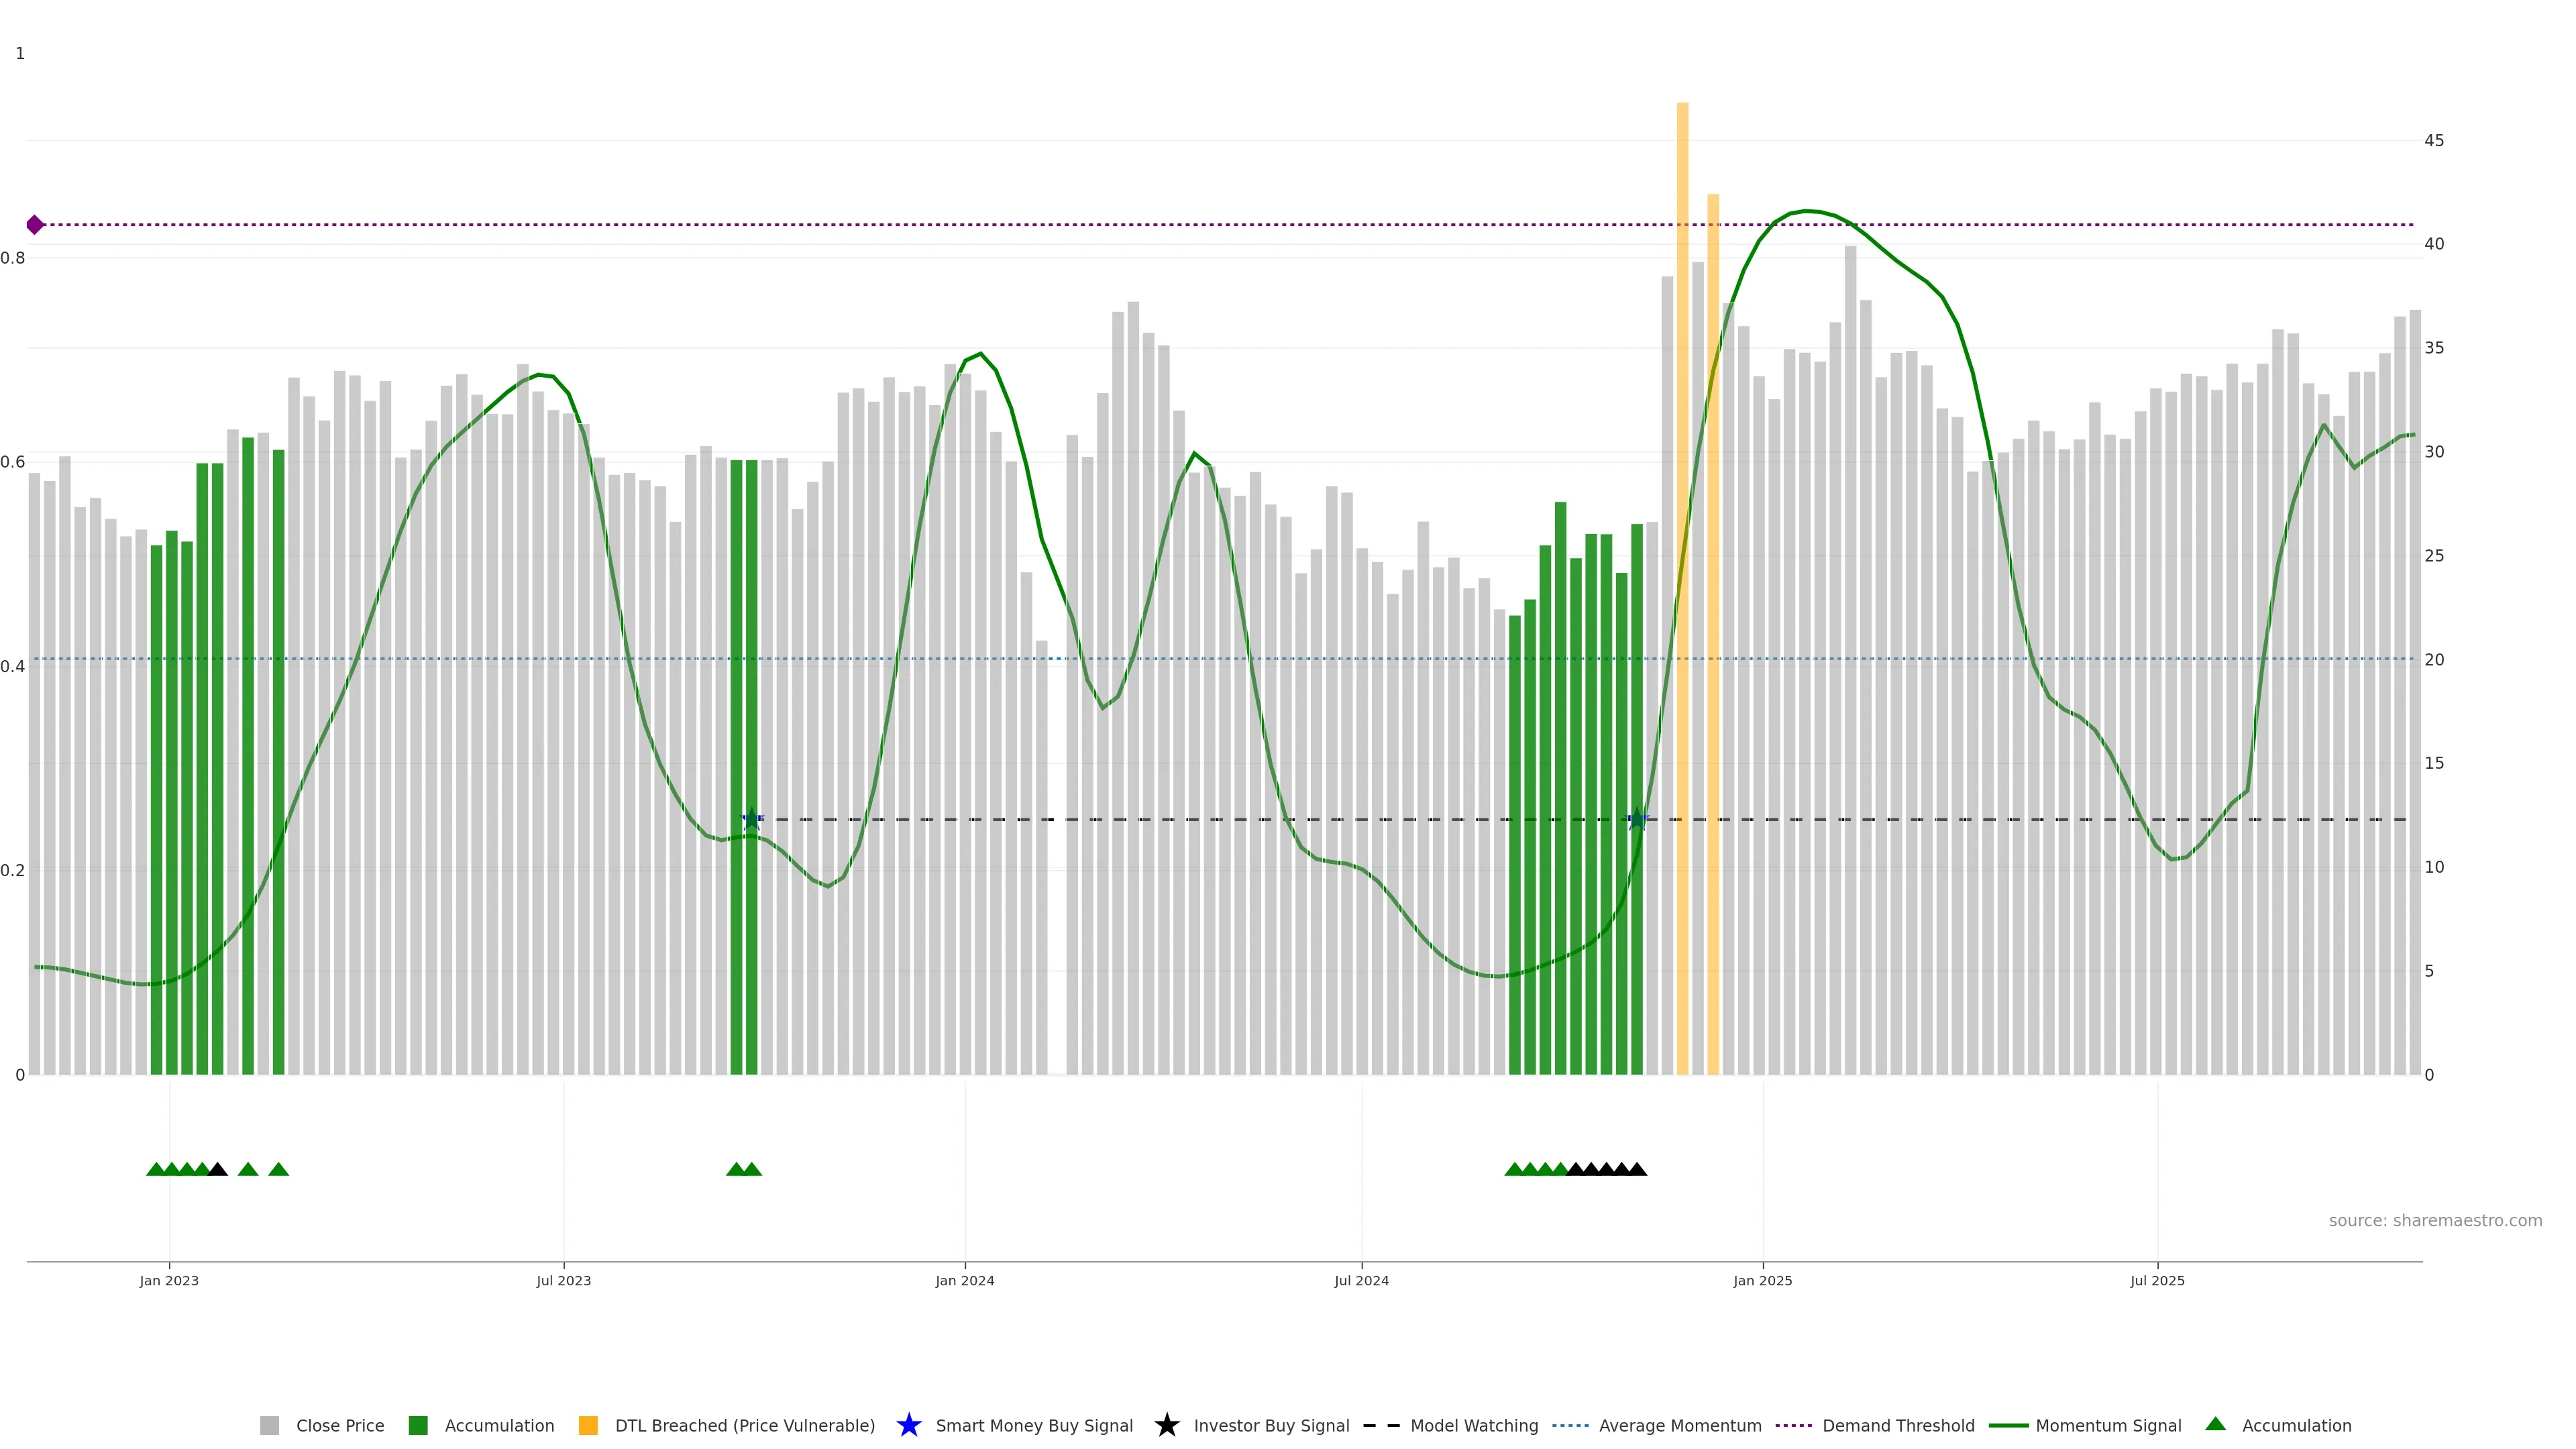Screen dimensions: 2576x1449
Task: Click the DTL Breached legend text label
Action: click(x=744, y=1425)
